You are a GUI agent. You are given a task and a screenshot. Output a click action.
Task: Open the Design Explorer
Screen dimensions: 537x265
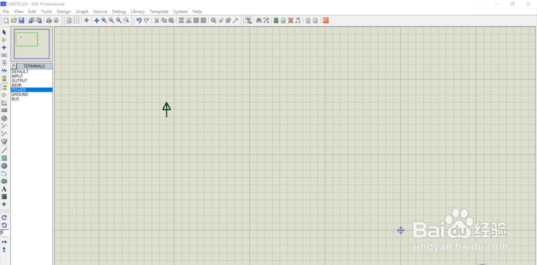[x=276, y=20]
